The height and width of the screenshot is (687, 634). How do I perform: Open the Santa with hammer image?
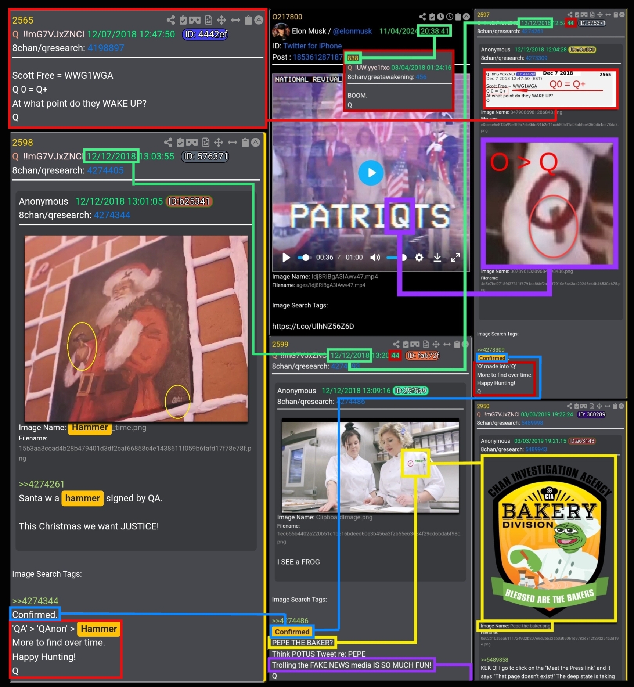click(x=136, y=328)
